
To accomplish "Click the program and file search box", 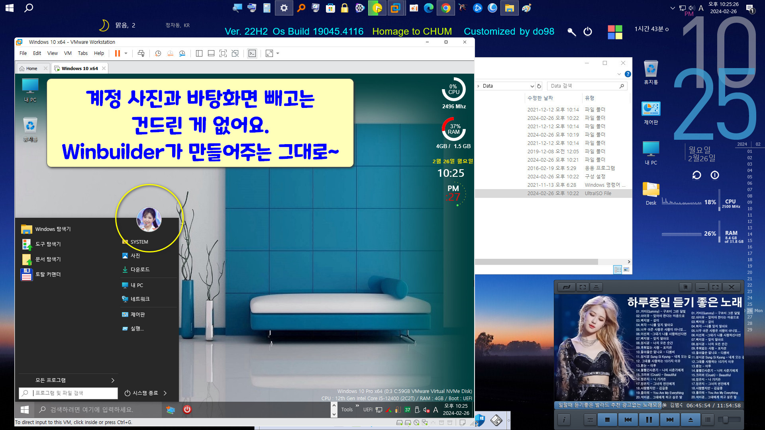I will (x=69, y=393).
